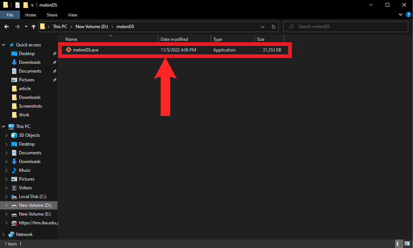
Task: Click New Volume (D:) in the breadcrumb
Action: [92, 27]
